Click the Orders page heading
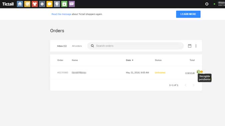This screenshot has width=225, height=126. click(57, 31)
